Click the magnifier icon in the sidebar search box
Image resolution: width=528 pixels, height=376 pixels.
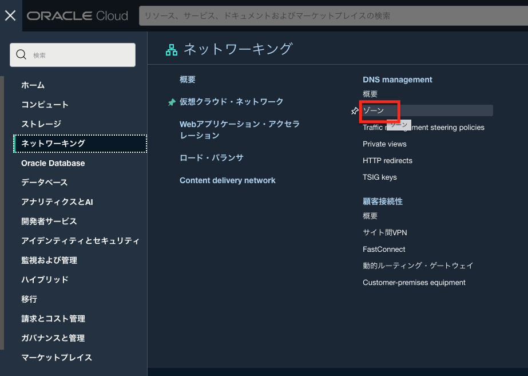[21, 54]
